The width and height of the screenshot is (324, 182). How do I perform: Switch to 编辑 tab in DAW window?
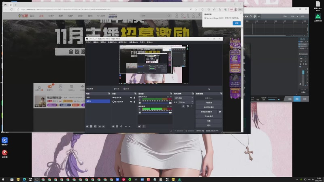pos(290,99)
